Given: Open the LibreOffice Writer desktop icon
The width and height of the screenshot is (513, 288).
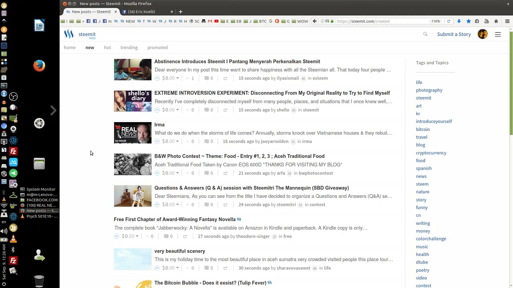Looking at the screenshot, I should (39, 26).
